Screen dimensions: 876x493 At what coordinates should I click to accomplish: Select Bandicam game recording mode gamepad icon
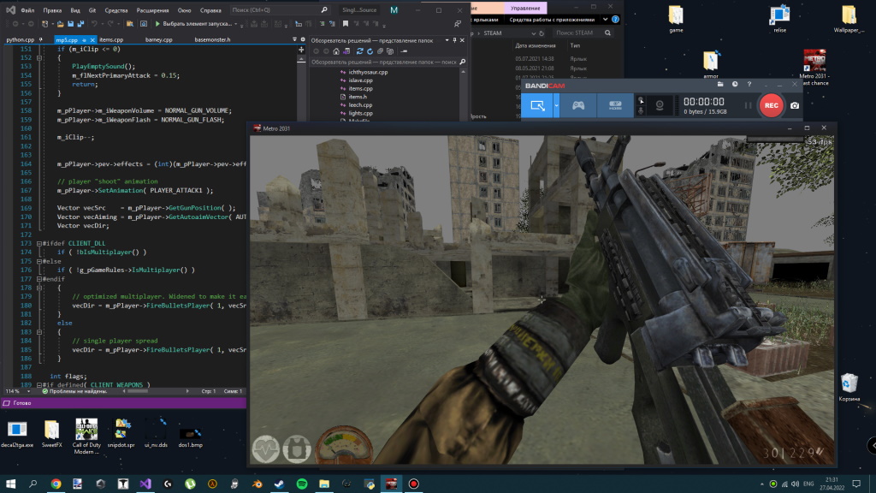point(578,105)
